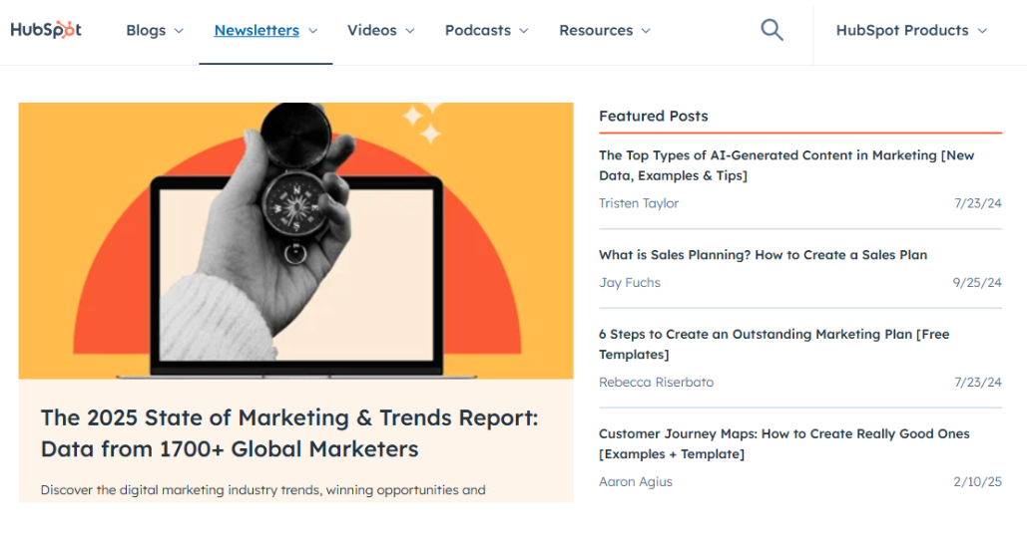Viewport: 1027px width, 548px height.
Task: Open the HubSpot Products menu
Action: (x=902, y=31)
